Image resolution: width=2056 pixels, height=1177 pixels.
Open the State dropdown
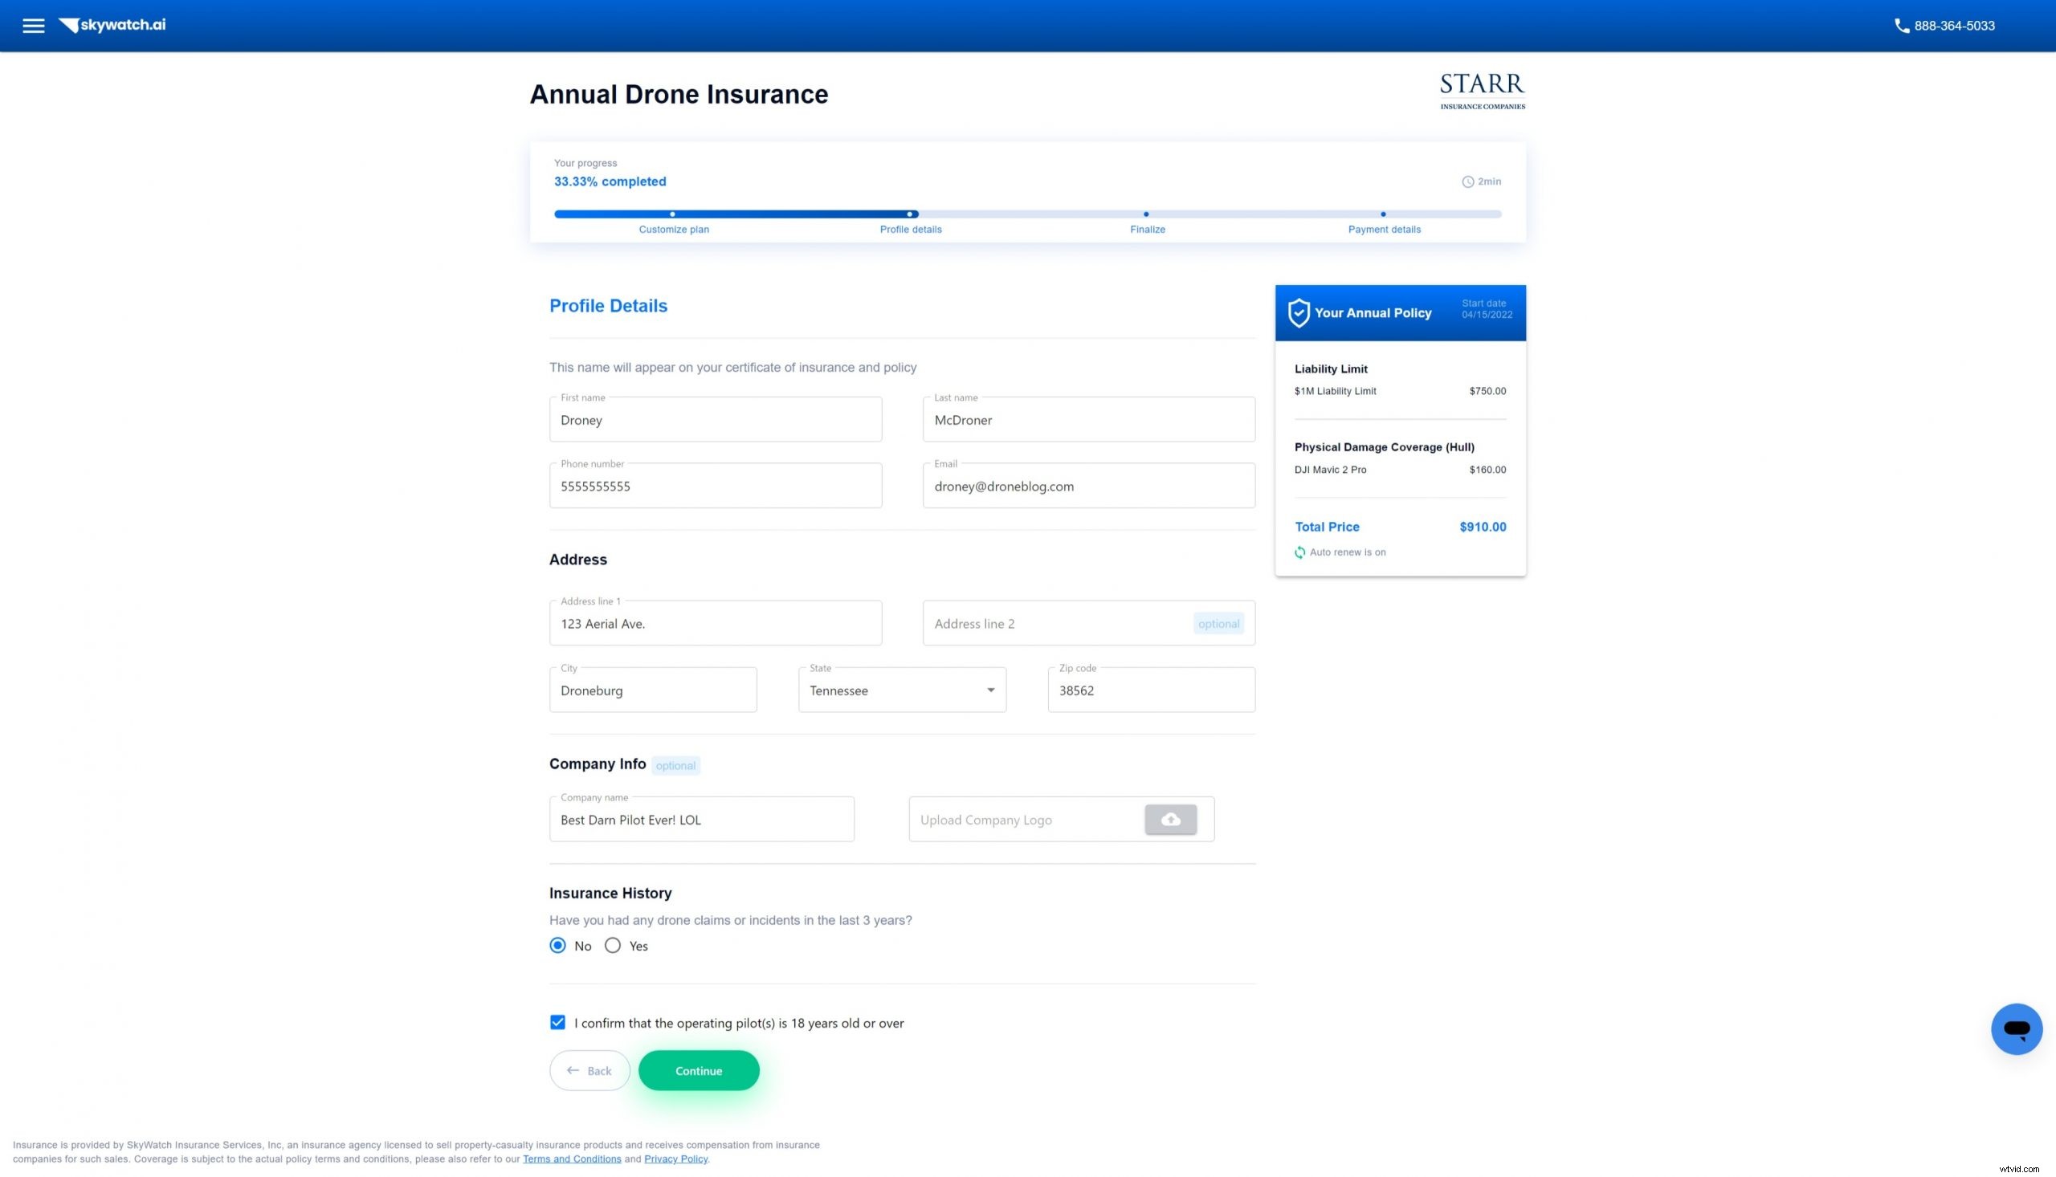pyautogui.click(x=900, y=690)
